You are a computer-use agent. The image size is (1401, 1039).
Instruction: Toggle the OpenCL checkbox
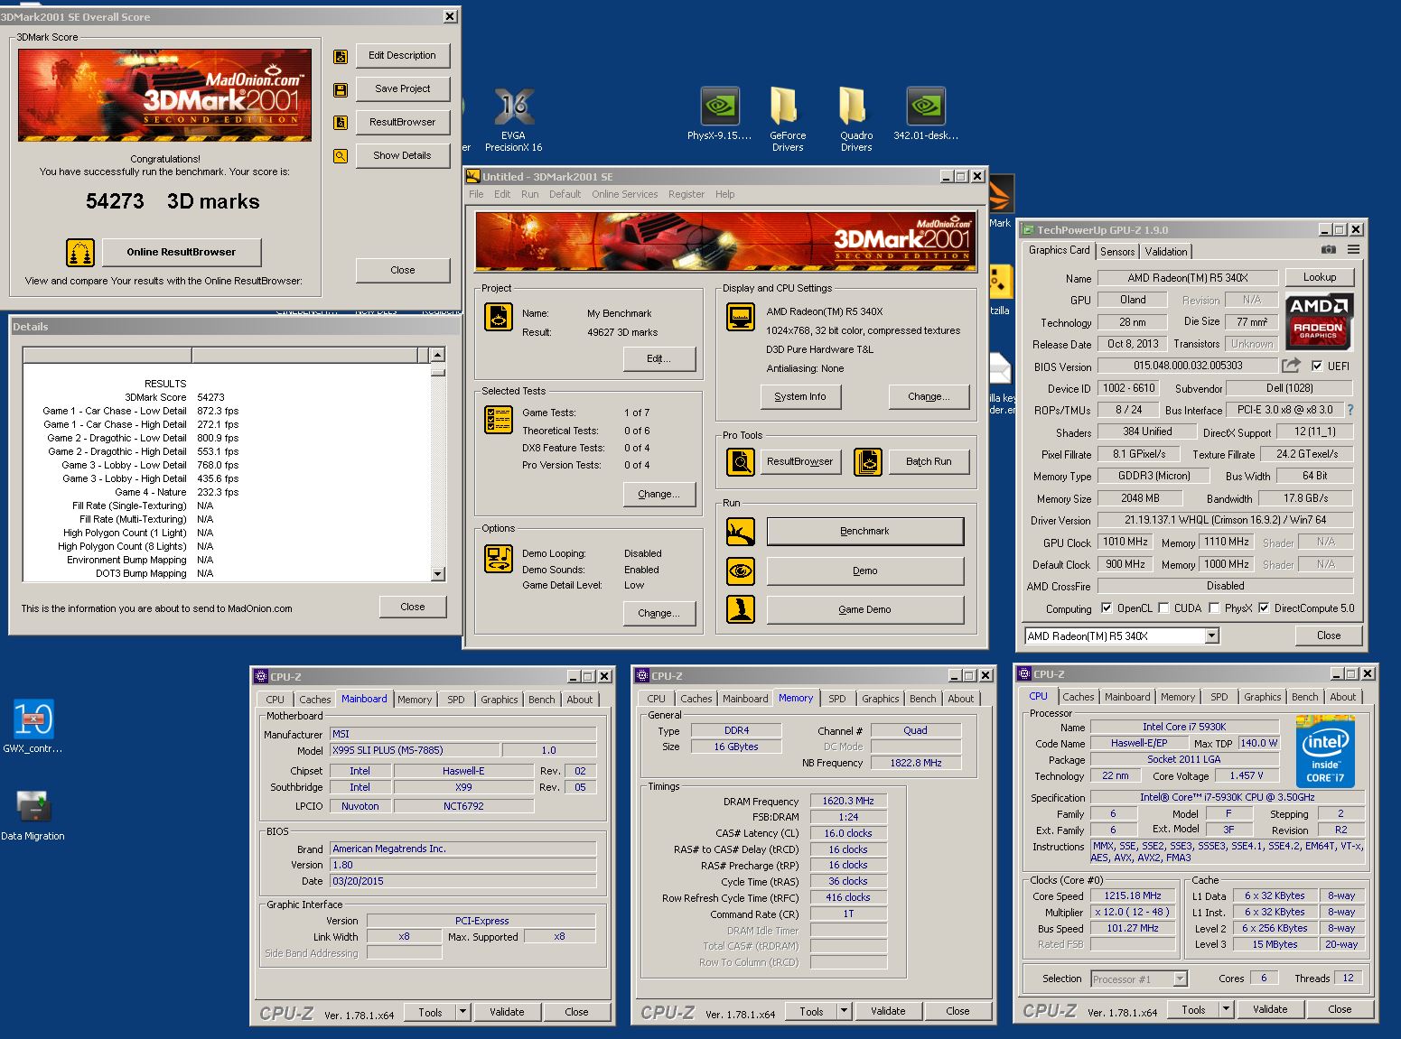pos(1107,608)
